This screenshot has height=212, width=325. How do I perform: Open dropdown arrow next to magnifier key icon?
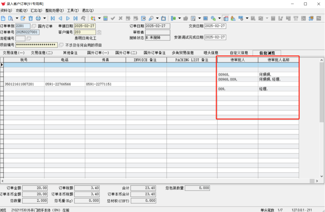pos(157,18)
